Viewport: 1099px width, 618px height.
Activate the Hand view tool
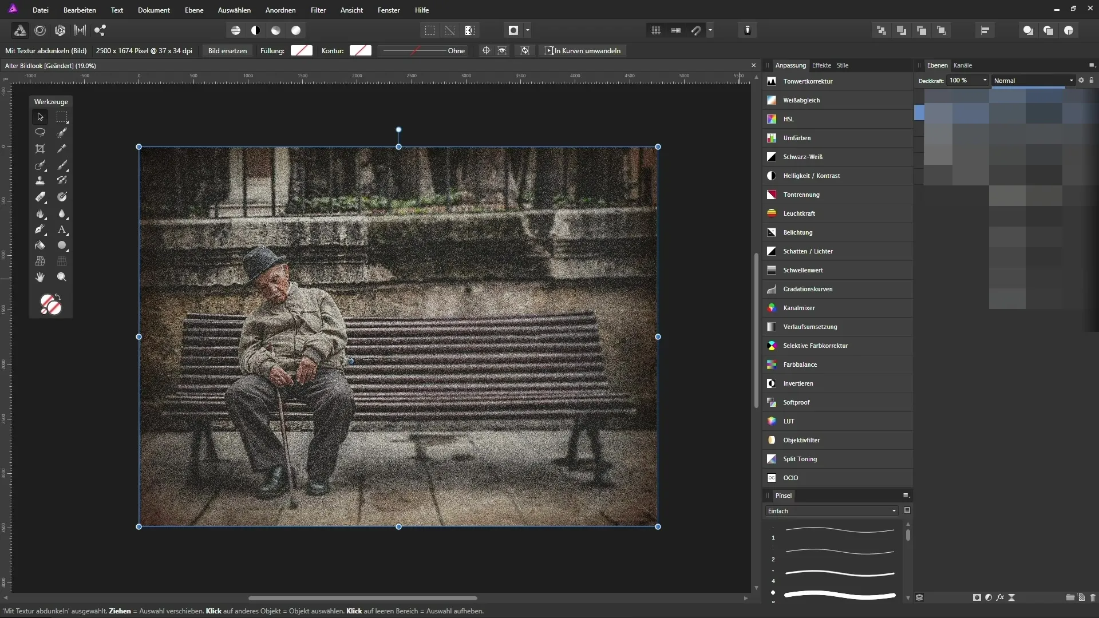pyautogui.click(x=40, y=277)
